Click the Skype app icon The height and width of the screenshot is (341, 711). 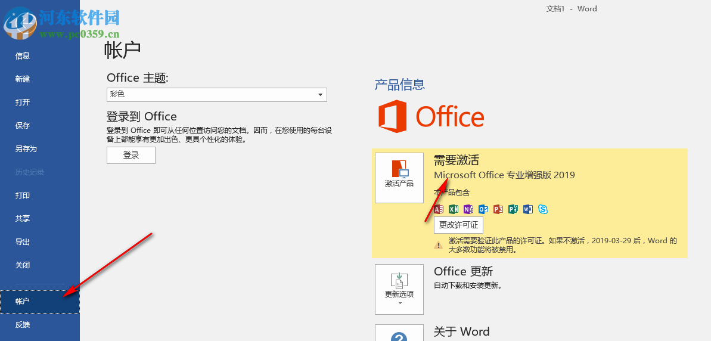(x=543, y=209)
